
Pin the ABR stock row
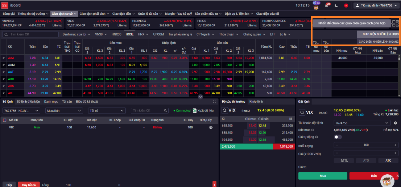click(4, 79)
